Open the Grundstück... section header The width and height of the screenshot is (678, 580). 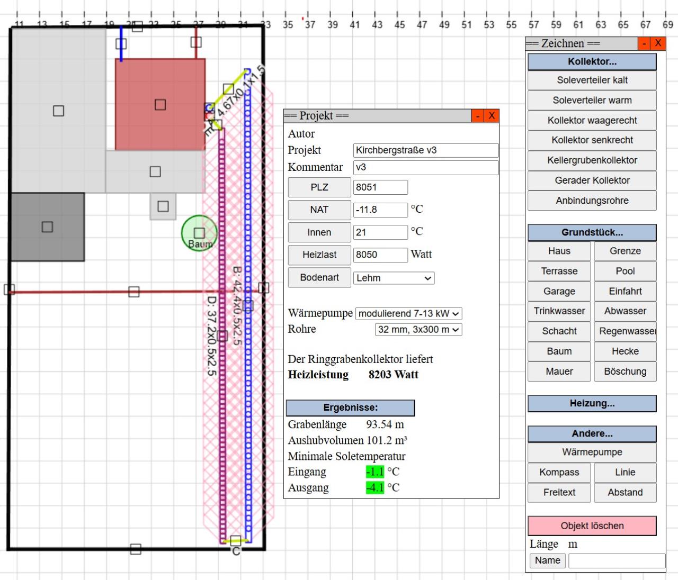coord(592,232)
